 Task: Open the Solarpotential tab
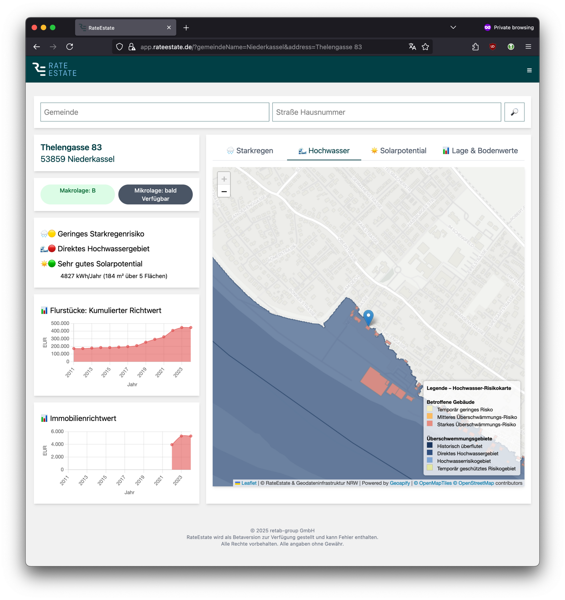pos(399,150)
